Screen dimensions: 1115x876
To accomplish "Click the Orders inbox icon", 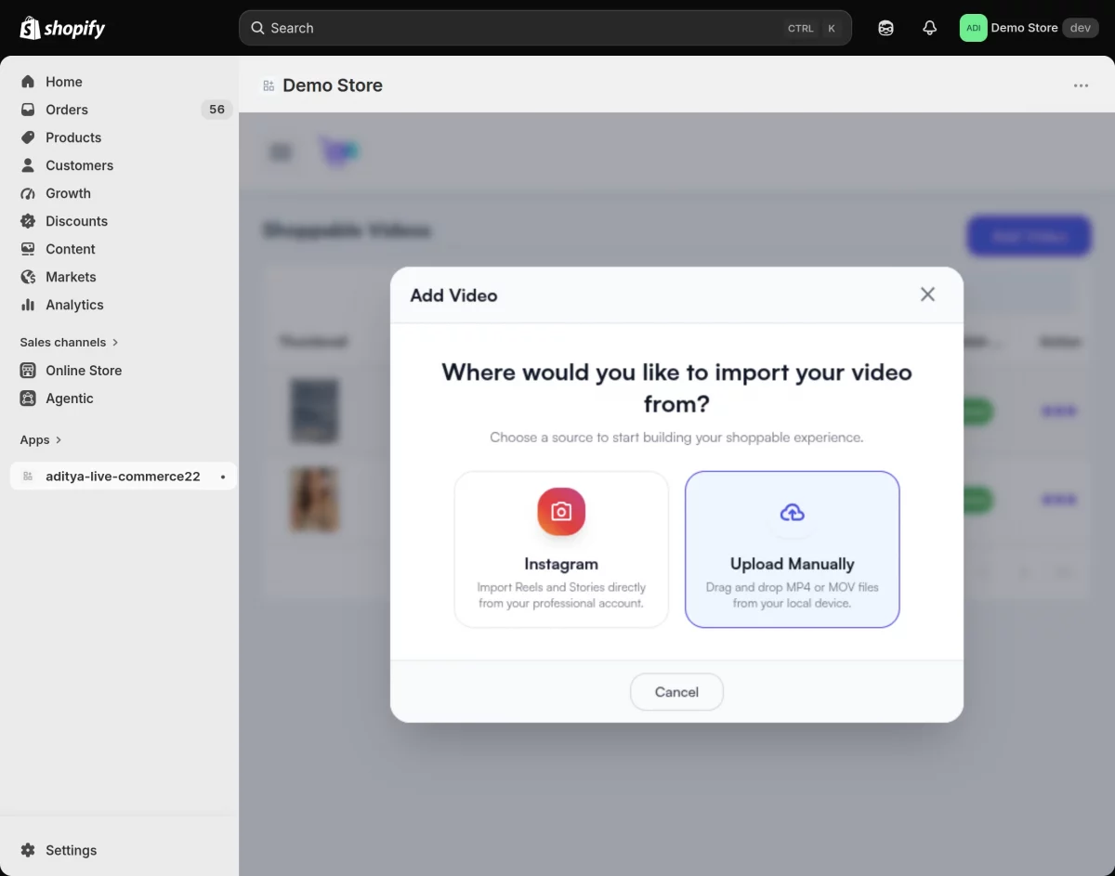I will [28, 110].
